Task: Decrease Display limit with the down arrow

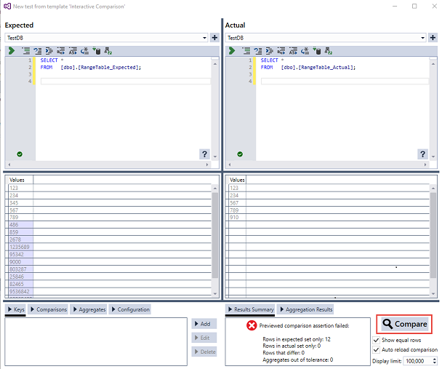Action: (x=435, y=362)
